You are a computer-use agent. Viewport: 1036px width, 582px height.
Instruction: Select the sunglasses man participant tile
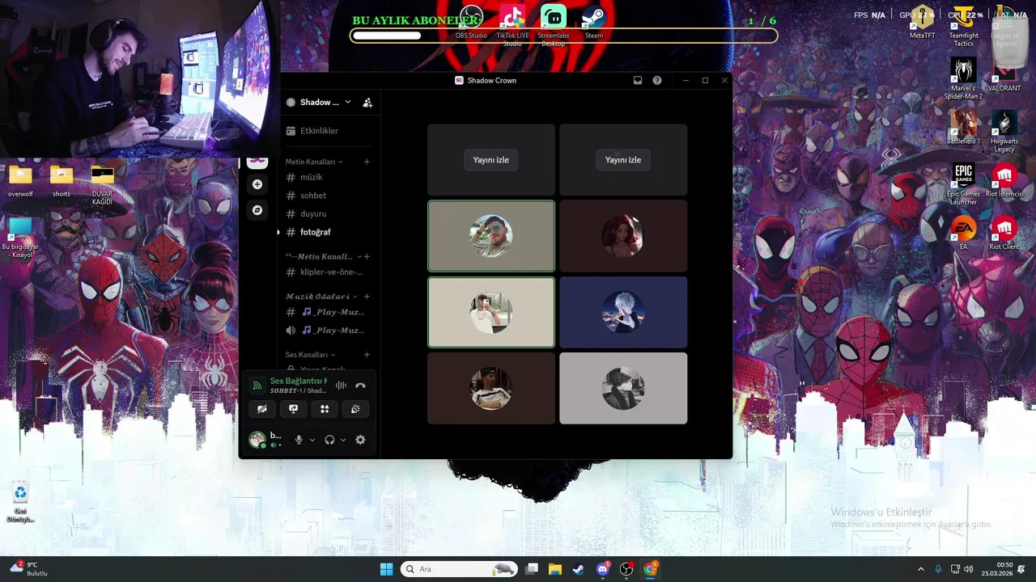[491, 236]
